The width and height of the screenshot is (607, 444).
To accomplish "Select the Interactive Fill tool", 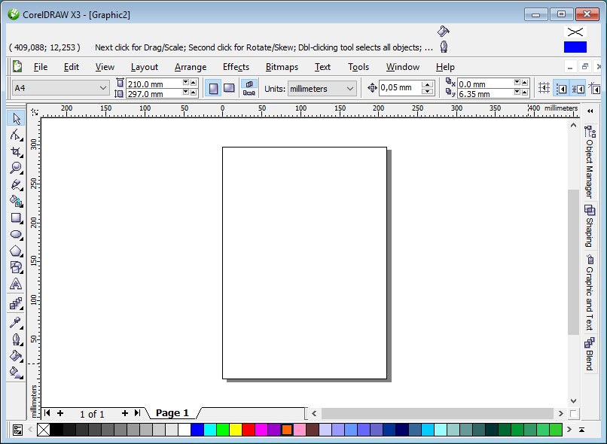I will (16, 372).
